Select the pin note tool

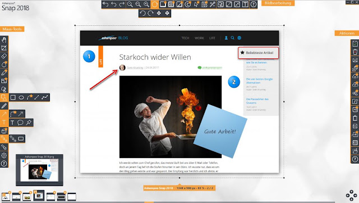(x=29, y=123)
